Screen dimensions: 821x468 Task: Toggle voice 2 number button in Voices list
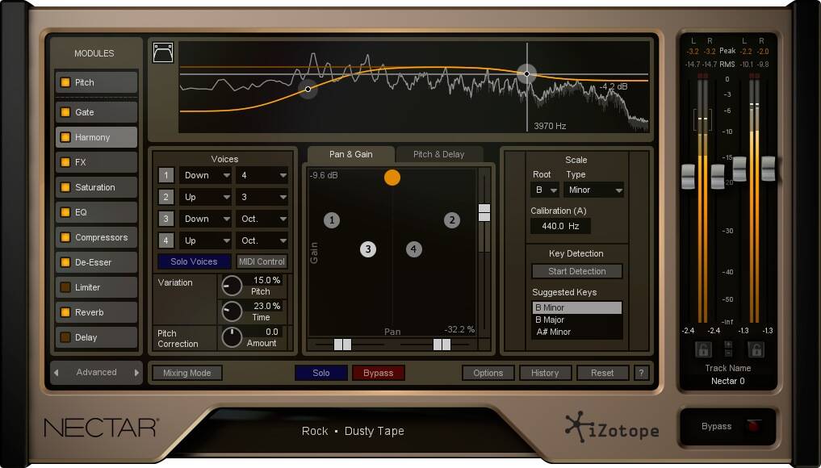166,197
